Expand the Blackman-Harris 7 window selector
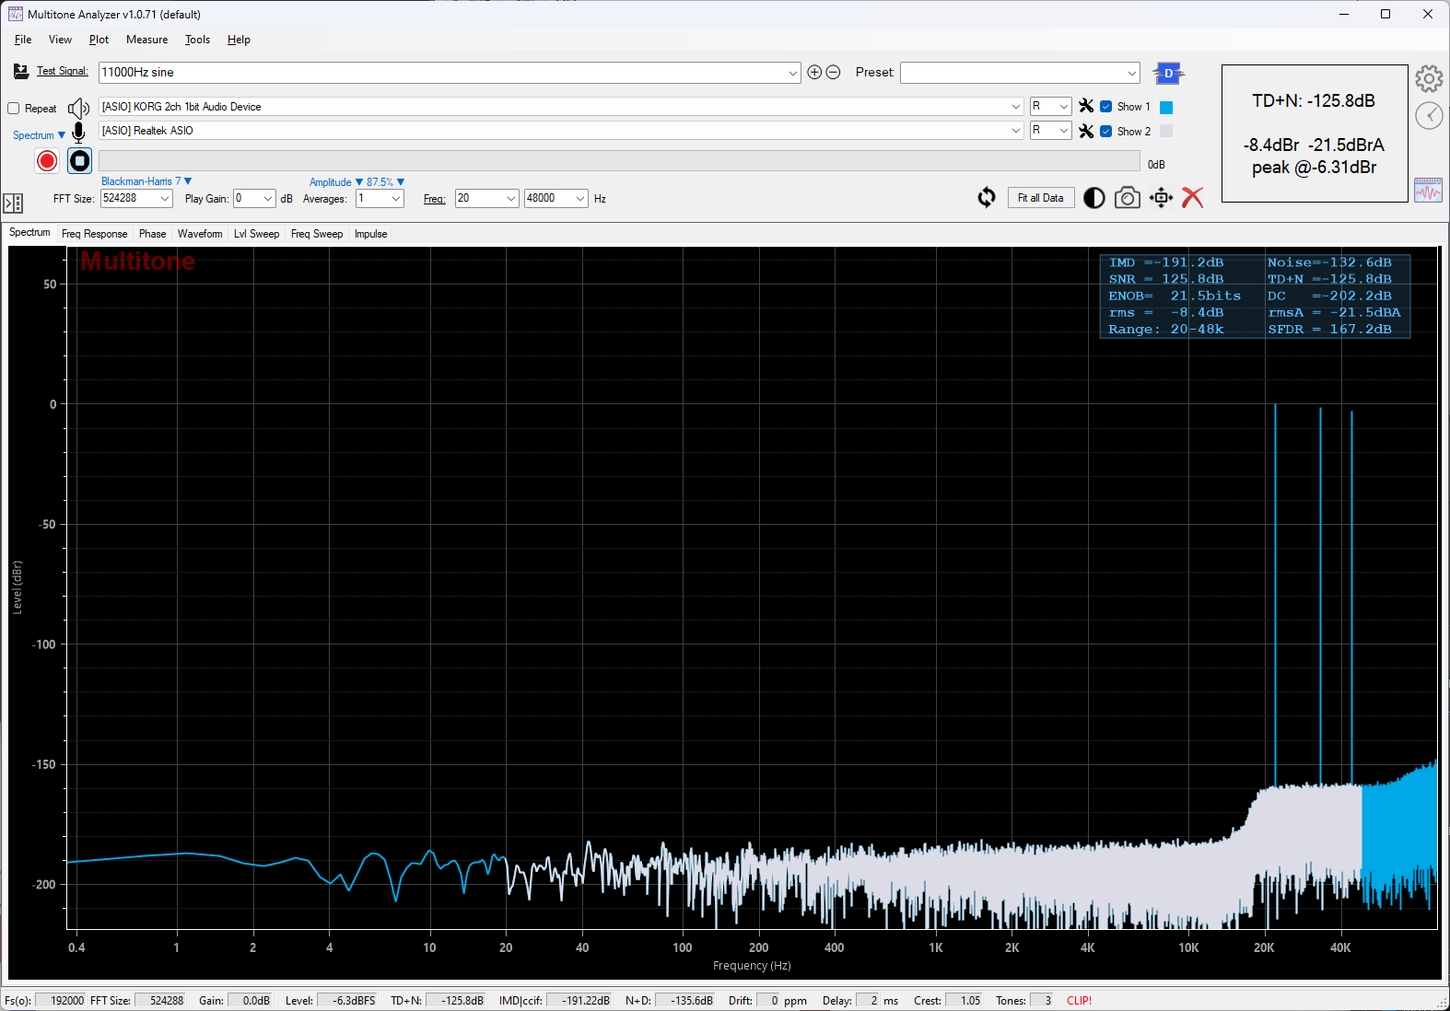 coord(146,181)
